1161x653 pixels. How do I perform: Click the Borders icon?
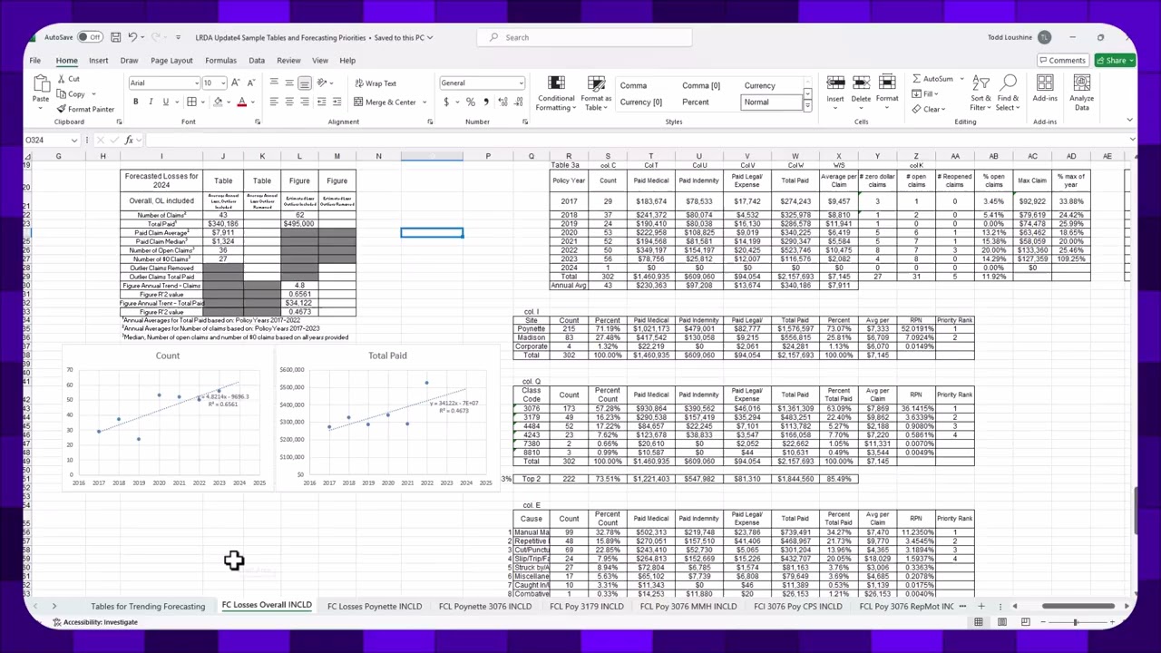click(191, 102)
